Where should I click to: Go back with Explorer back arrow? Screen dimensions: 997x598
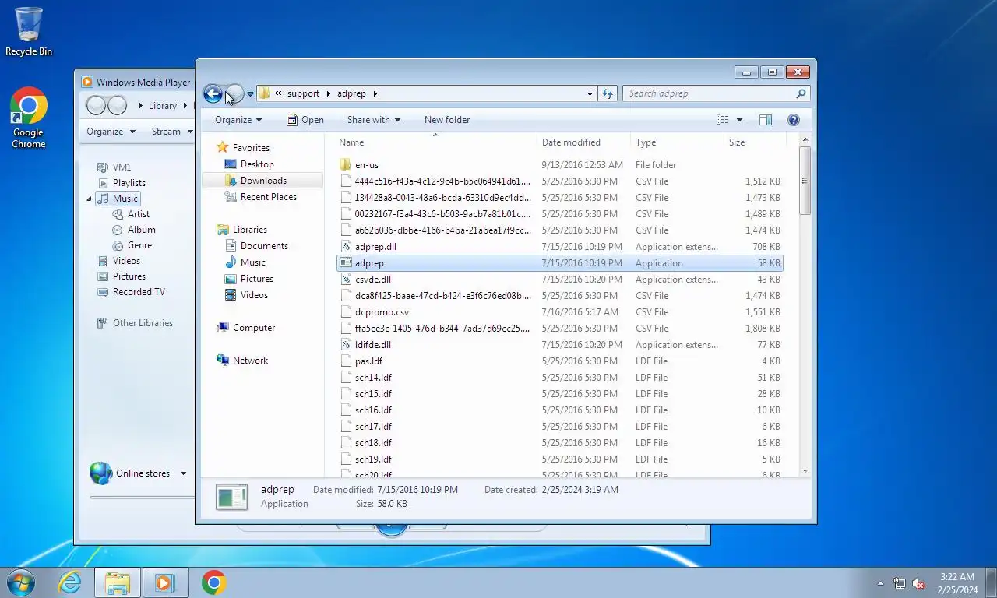tap(213, 94)
